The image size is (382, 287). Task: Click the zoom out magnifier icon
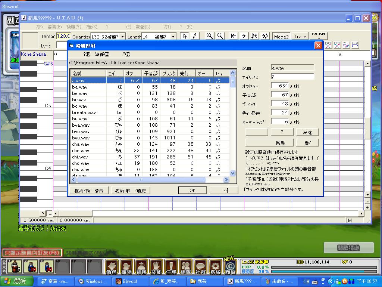[x=220, y=36]
